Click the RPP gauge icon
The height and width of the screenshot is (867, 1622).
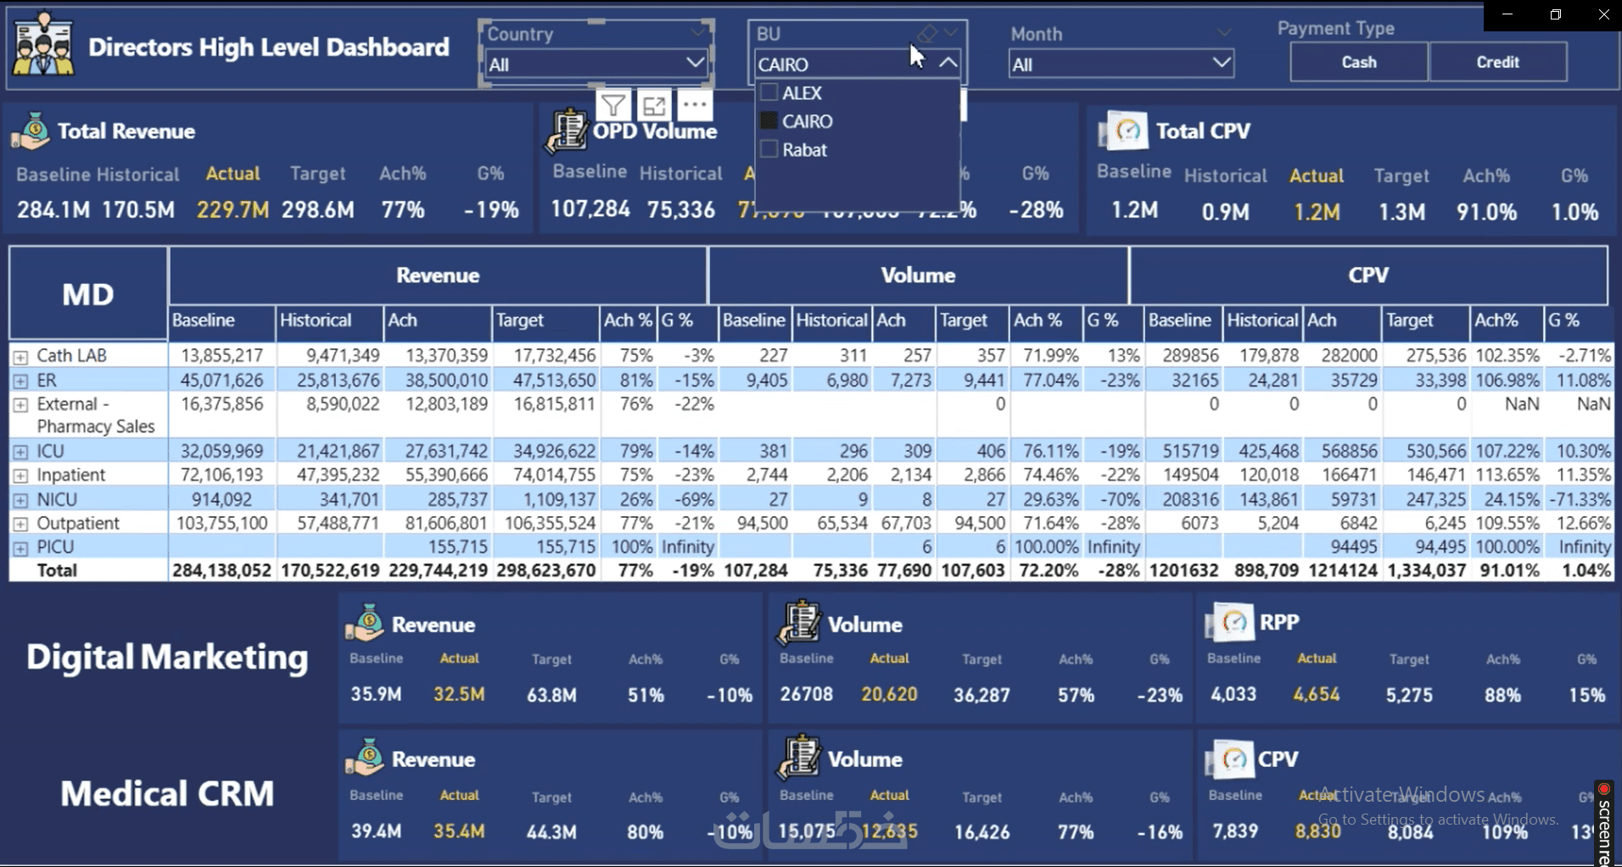click(1229, 623)
